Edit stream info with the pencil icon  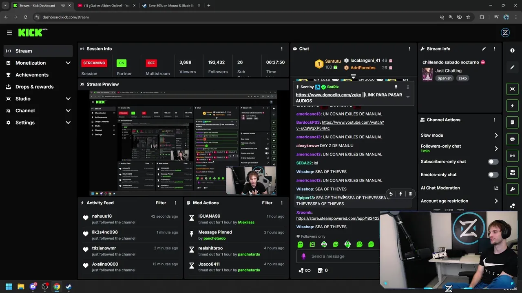click(484, 49)
